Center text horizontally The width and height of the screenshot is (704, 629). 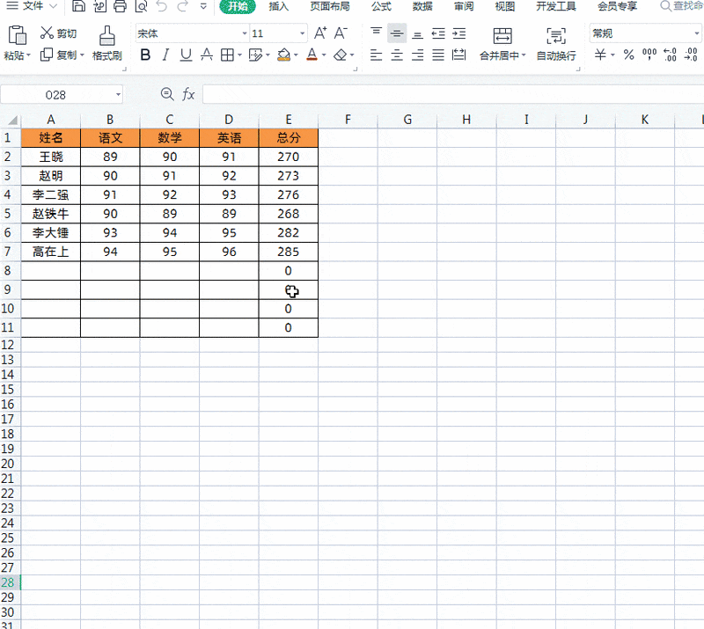[397, 55]
